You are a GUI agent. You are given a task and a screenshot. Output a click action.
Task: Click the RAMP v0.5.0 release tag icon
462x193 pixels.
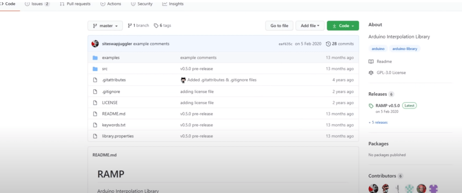pos(371,106)
